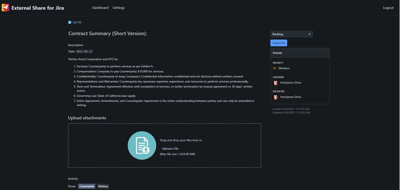
Task: Click the QA-80 task type checkbox icon
Action: (x=70, y=22)
